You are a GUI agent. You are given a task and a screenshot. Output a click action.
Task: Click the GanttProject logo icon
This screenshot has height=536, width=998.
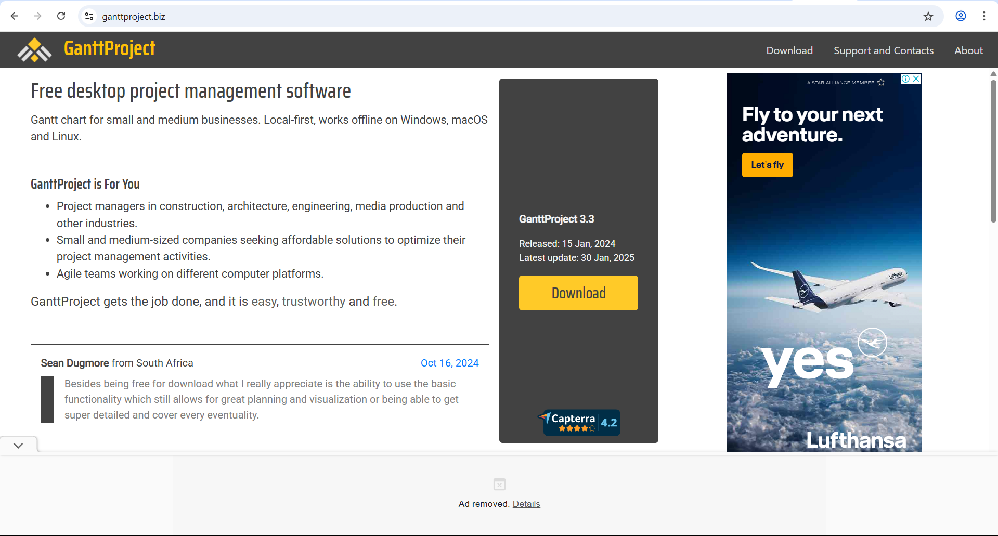coord(34,50)
